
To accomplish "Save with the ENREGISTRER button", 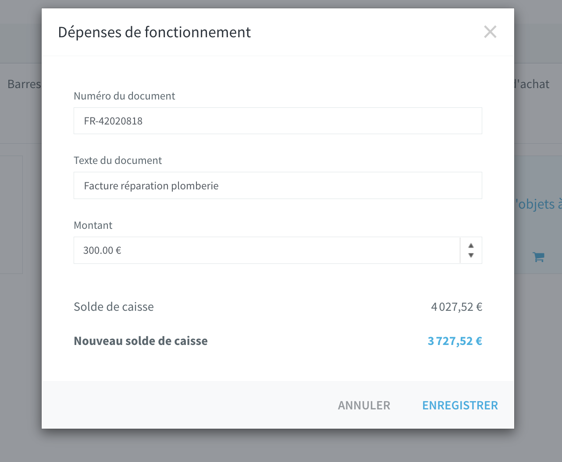I will (x=460, y=405).
